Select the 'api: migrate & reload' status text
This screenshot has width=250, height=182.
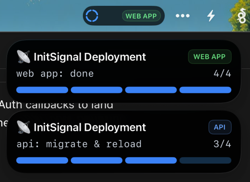pos(79,144)
